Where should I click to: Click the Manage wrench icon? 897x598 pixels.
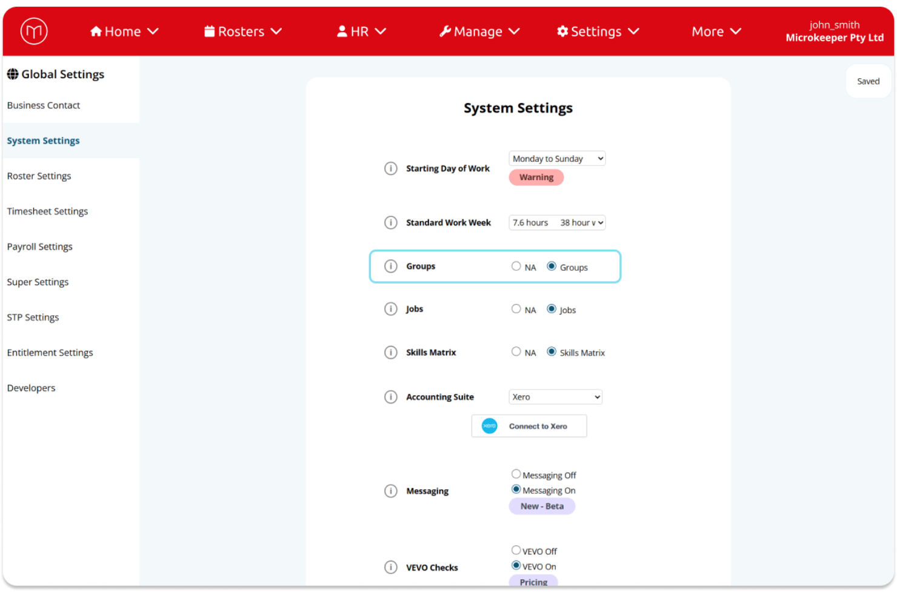click(x=445, y=32)
